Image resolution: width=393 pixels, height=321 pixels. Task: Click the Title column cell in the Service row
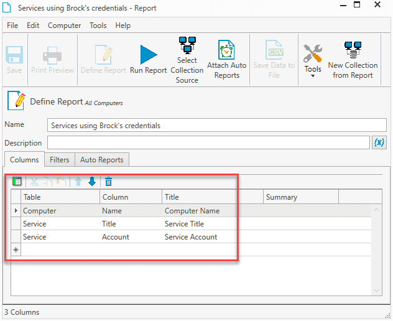131,224
